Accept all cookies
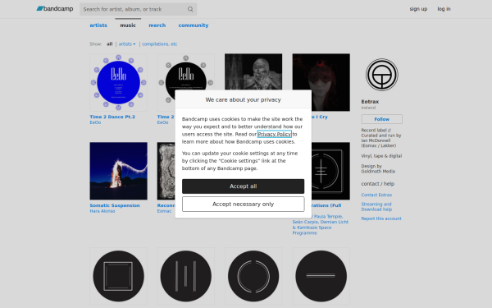 244,186
